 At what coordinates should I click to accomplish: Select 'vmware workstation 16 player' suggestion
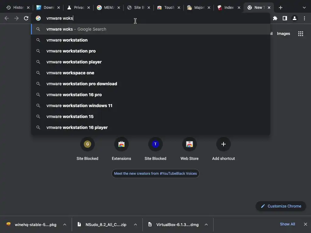coord(151,127)
